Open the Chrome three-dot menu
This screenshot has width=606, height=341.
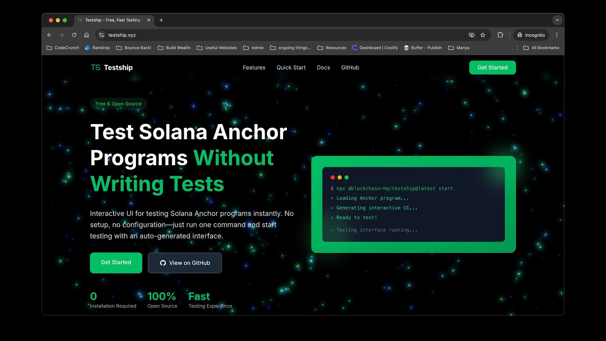click(557, 35)
